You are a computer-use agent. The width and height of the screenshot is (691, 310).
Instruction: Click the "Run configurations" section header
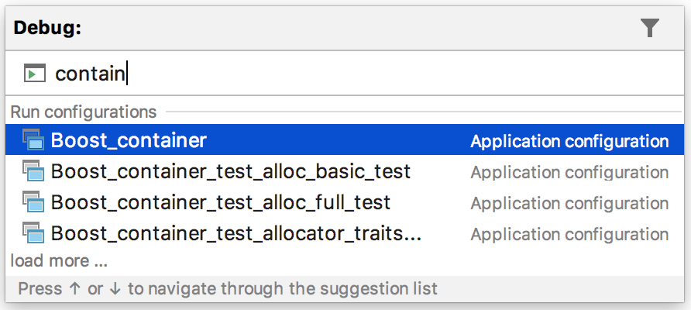point(84,112)
